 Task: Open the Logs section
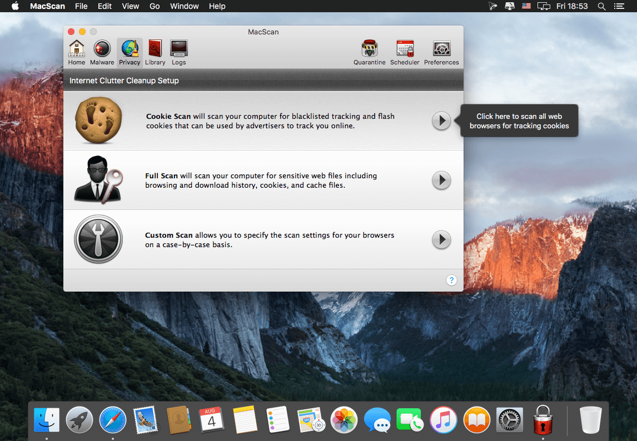point(179,53)
